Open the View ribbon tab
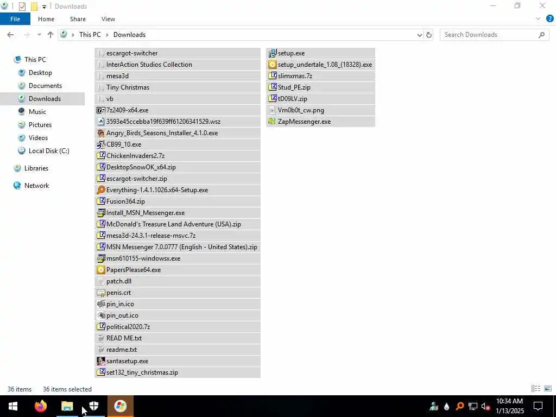This screenshot has height=417, width=556. pyautogui.click(x=108, y=19)
